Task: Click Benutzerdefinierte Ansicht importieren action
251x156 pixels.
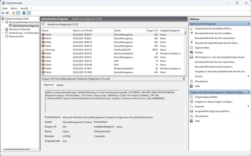Action: point(215,38)
